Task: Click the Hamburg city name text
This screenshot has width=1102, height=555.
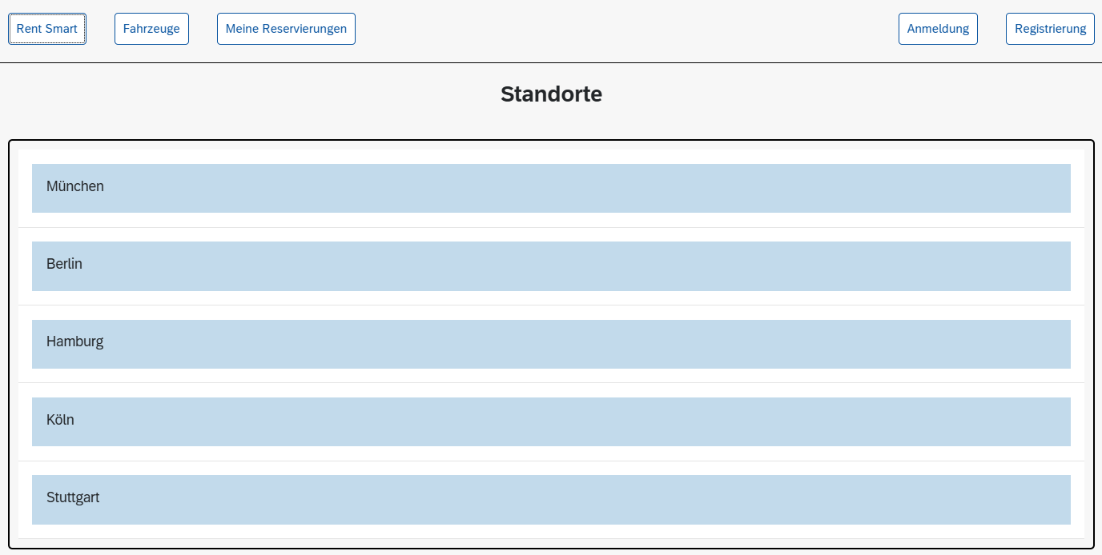Action: 74,341
